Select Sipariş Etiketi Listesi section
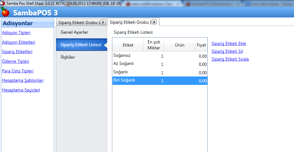294x152 pixels. [81, 45]
